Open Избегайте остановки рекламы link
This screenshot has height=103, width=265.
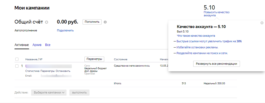197,47
